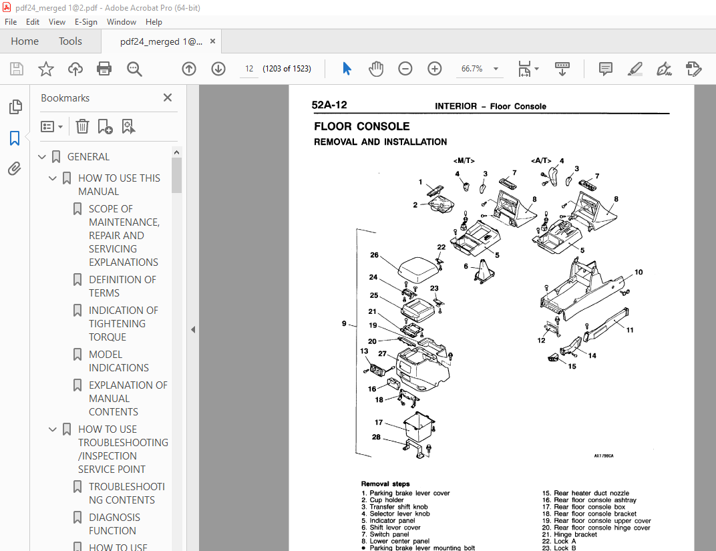Screen dimensions: 716x551
Task: Go to MODEL INDICATIONS bookmark
Action: [119, 361]
